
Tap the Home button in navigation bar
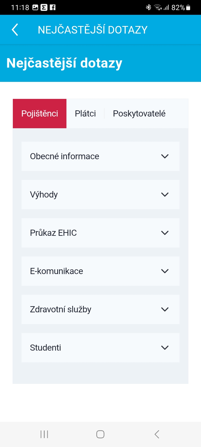pyautogui.click(x=100, y=434)
